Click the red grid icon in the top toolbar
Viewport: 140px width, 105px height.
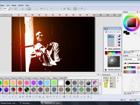78,9
